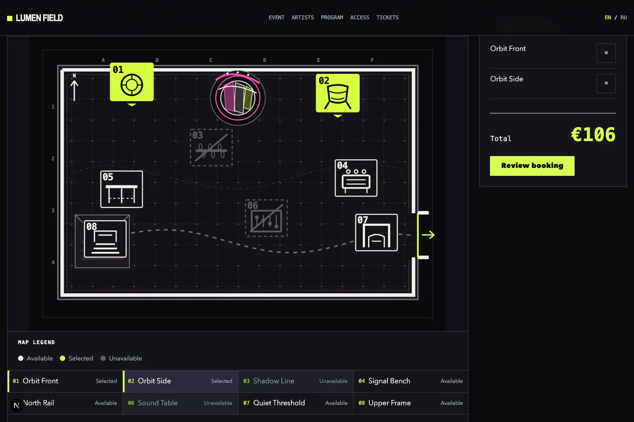Click the circular stage icon on map
Screen dimensions: 634x422
tap(238, 98)
